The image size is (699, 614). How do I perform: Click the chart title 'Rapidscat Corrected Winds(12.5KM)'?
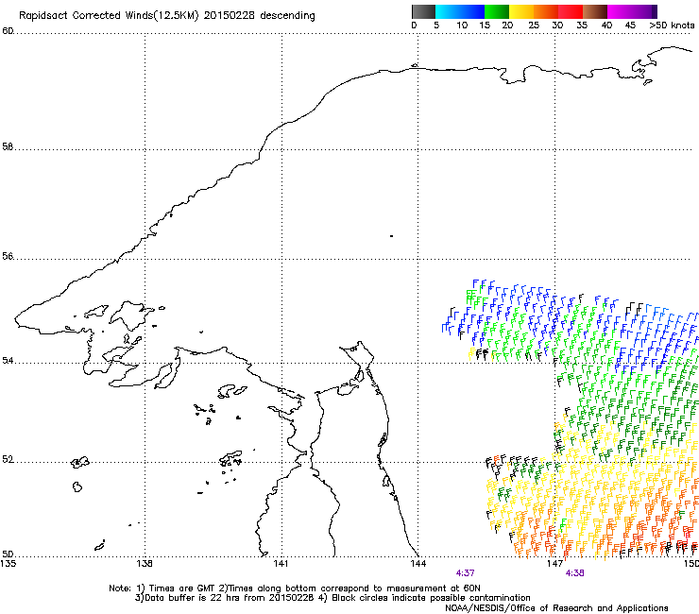click(109, 16)
